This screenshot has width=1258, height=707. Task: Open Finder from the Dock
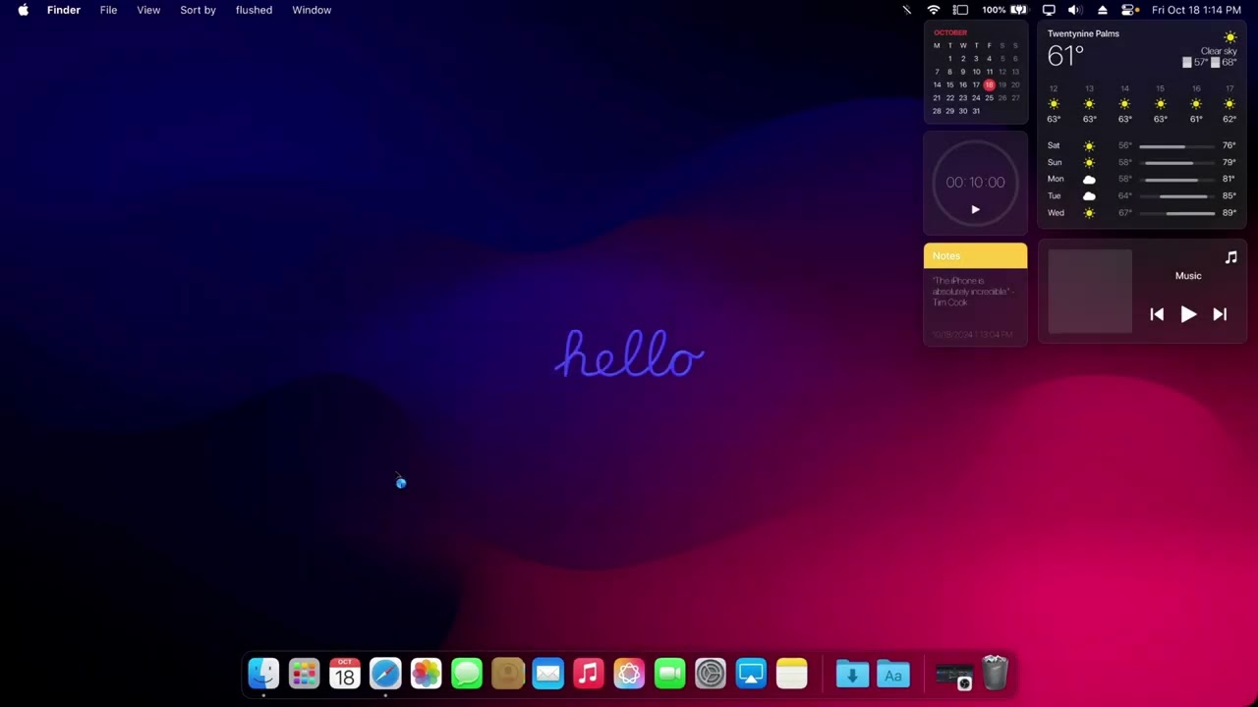coord(263,674)
